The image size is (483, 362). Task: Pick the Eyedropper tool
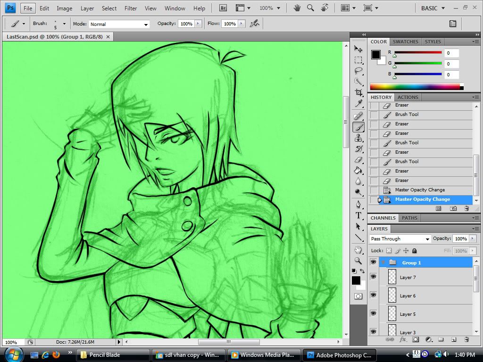[358, 104]
